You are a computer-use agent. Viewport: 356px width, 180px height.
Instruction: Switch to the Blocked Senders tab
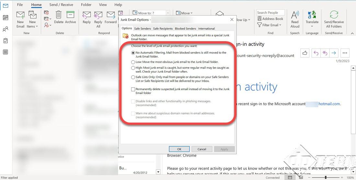tap(185, 29)
